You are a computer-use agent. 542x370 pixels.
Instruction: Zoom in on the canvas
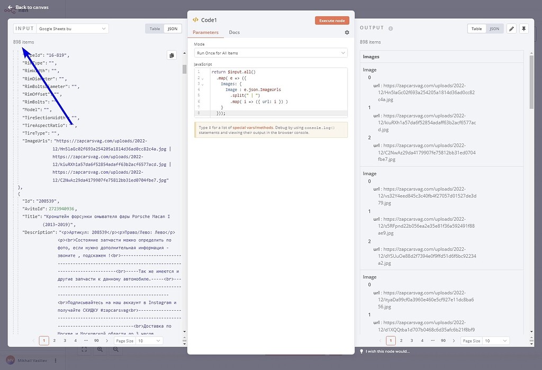100,349
